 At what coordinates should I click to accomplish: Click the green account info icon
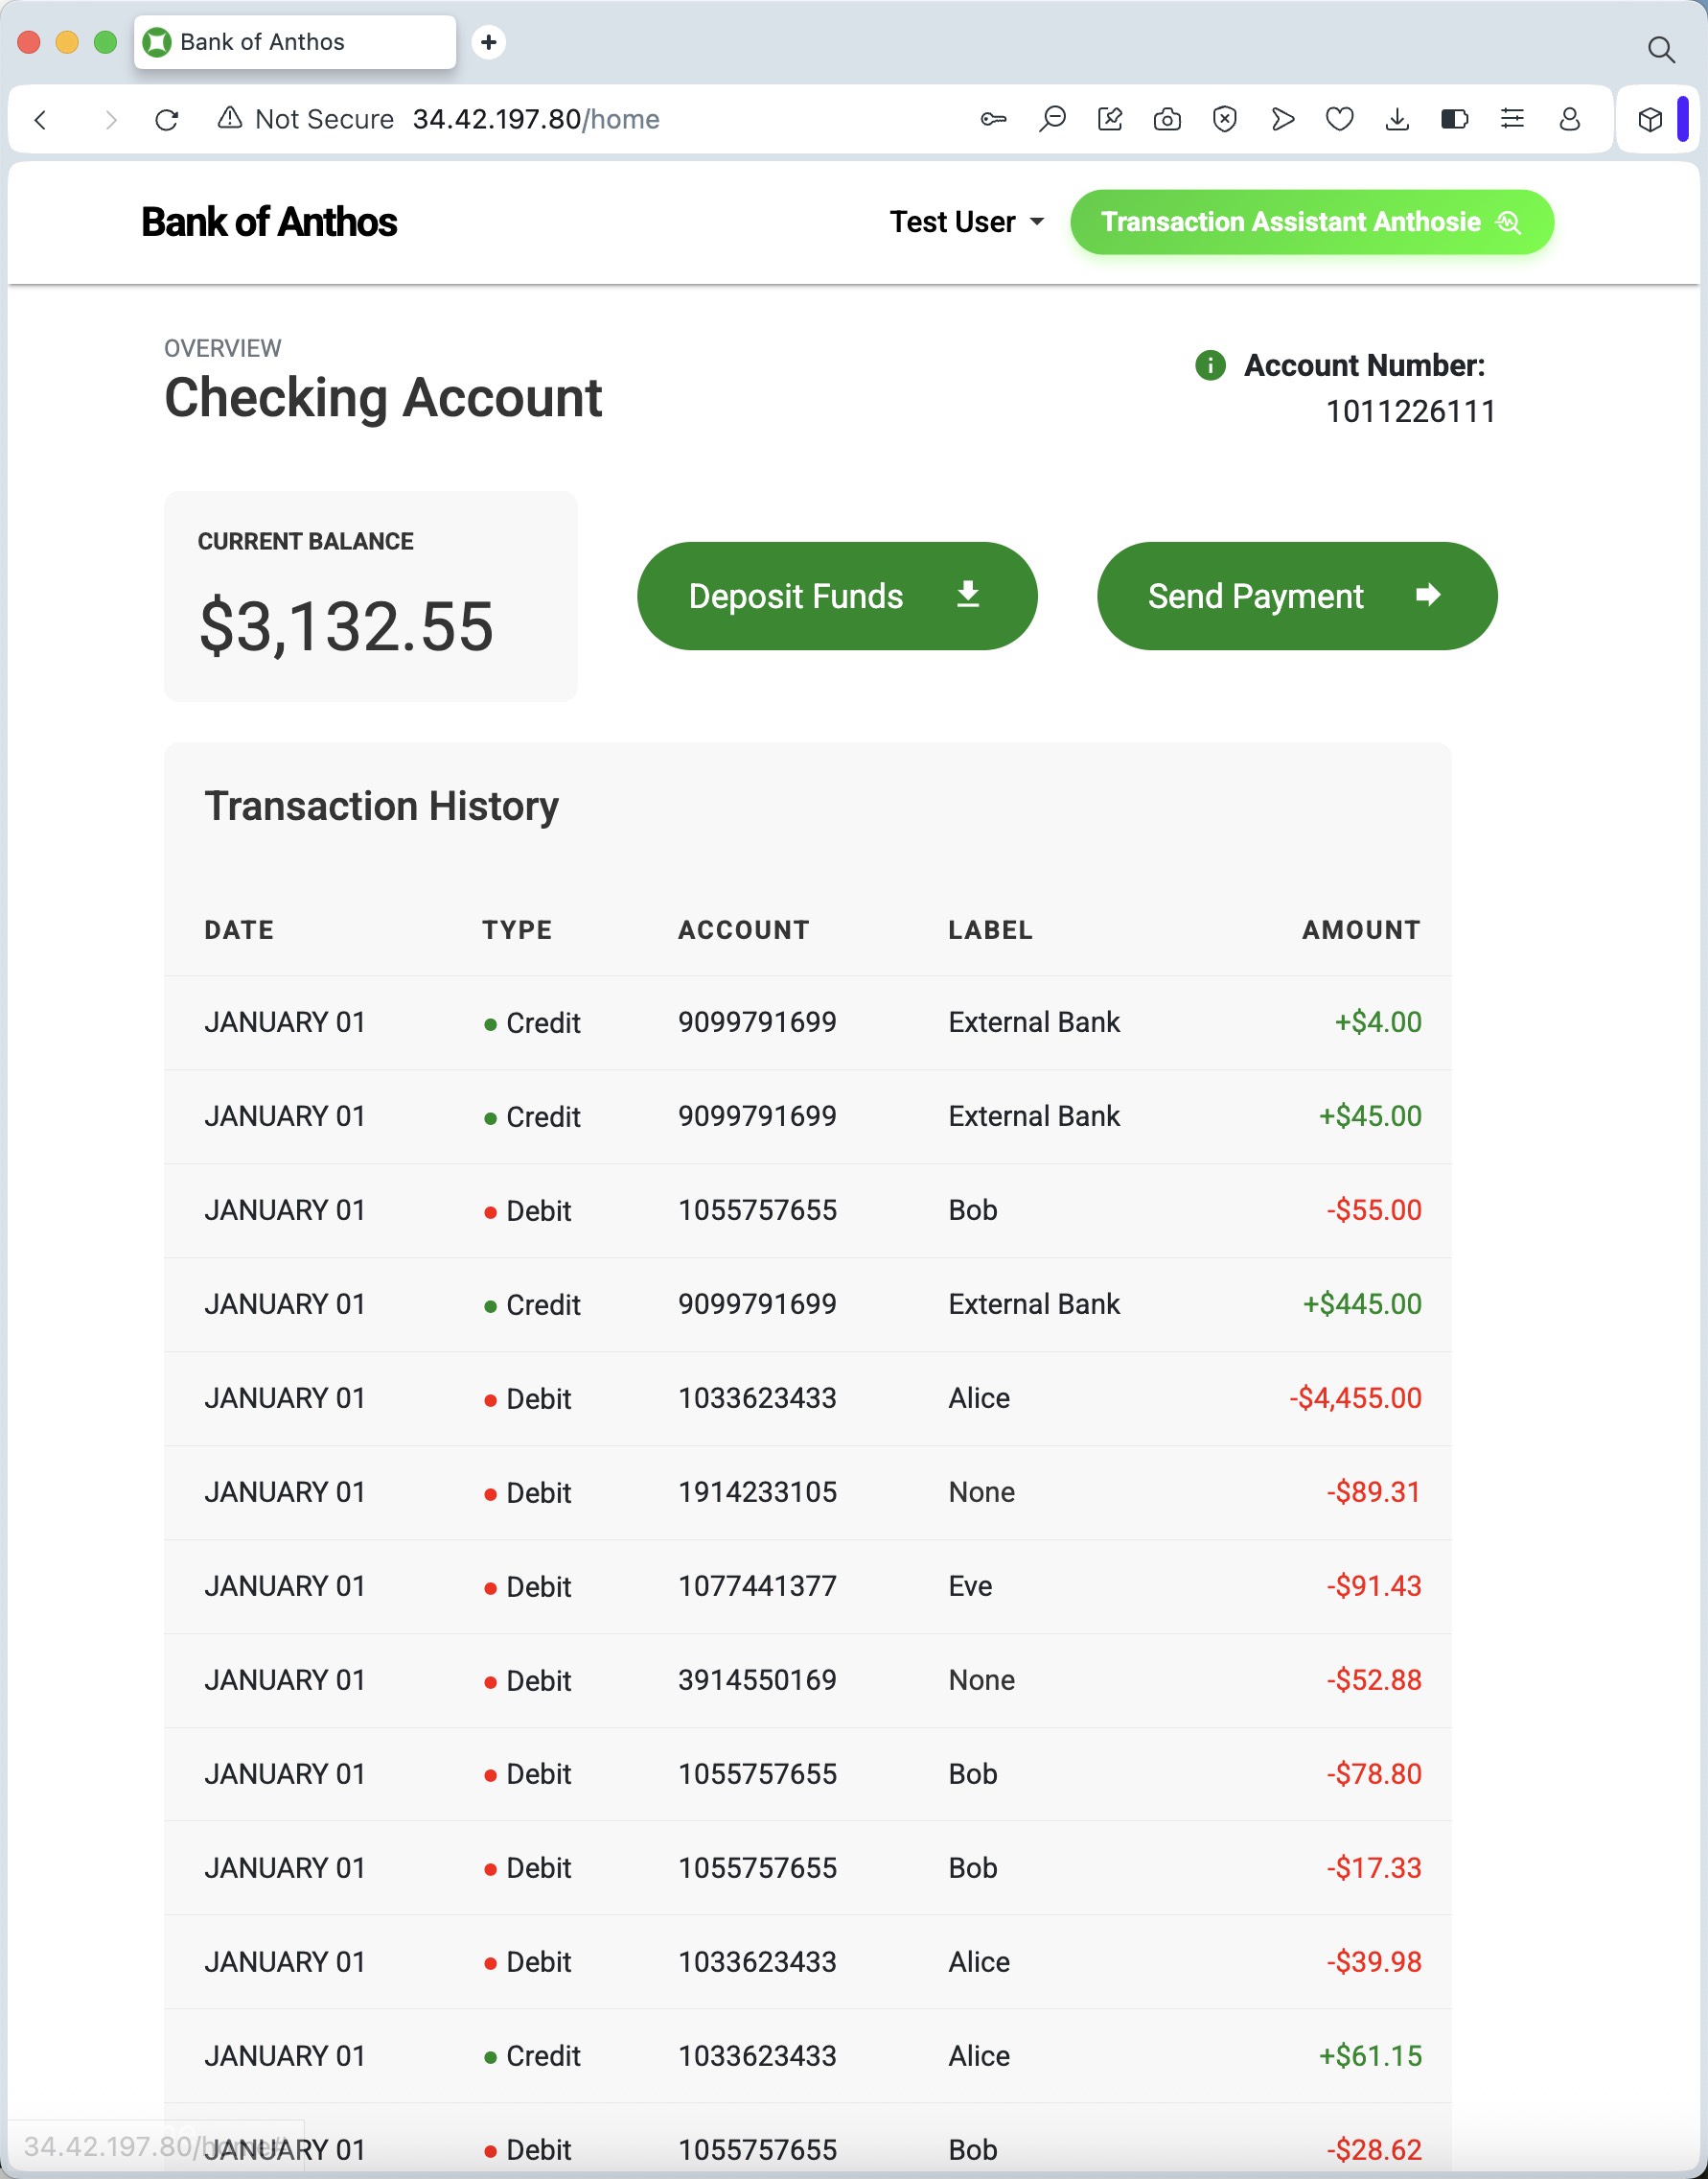1210,365
